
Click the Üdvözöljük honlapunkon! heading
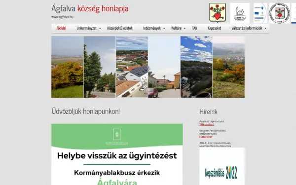[x=85, y=111]
